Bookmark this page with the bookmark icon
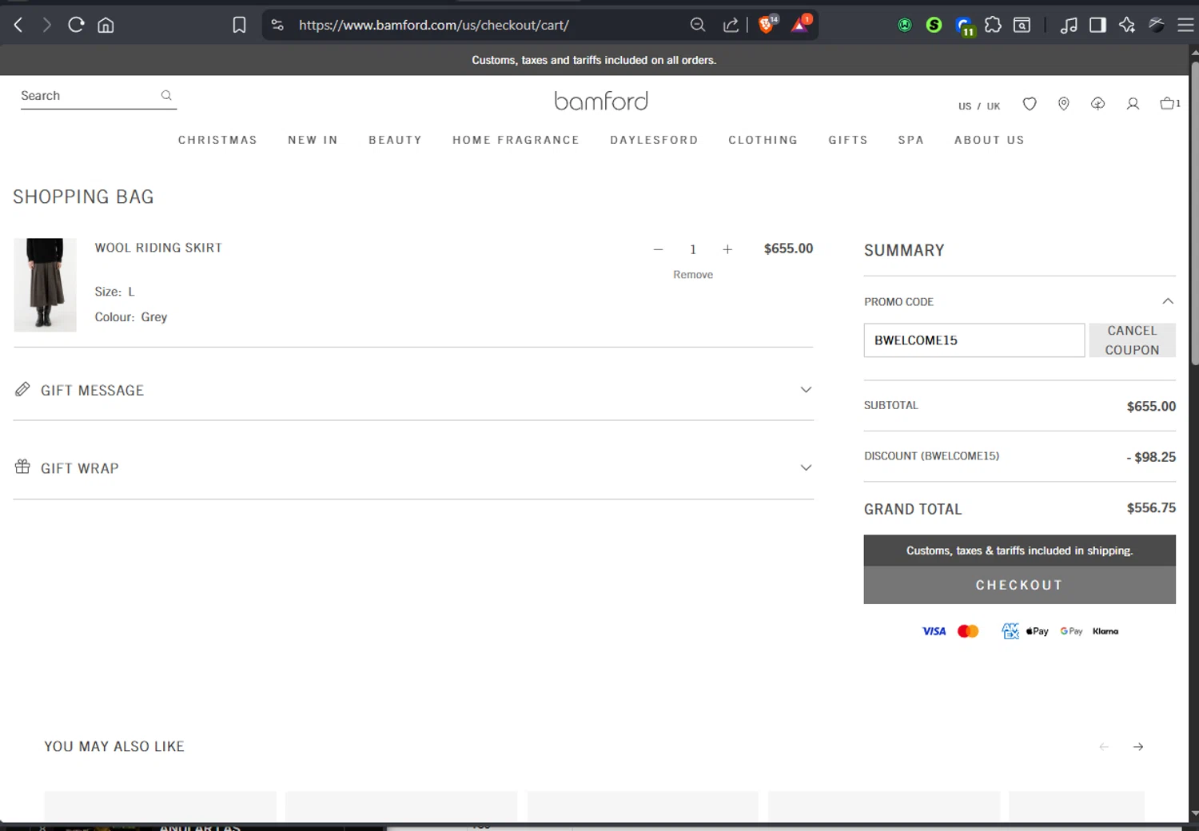1199x831 pixels. [239, 25]
